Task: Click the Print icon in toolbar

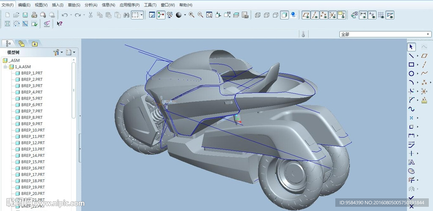Action: click(x=34, y=15)
